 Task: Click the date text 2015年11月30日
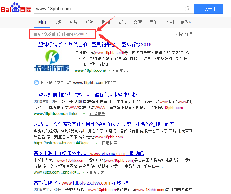click(x=47, y=190)
